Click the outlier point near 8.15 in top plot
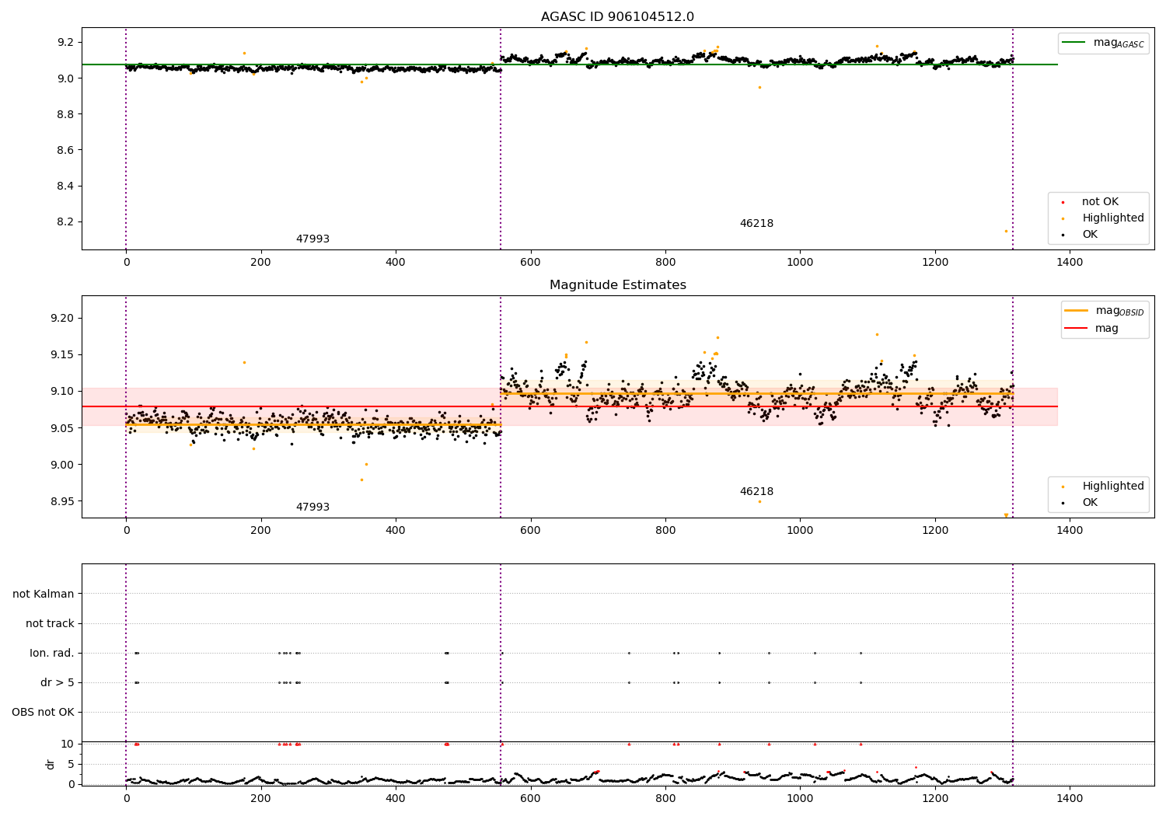Image resolution: width=1166 pixels, height=816 pixels. tap(1005, 231)
